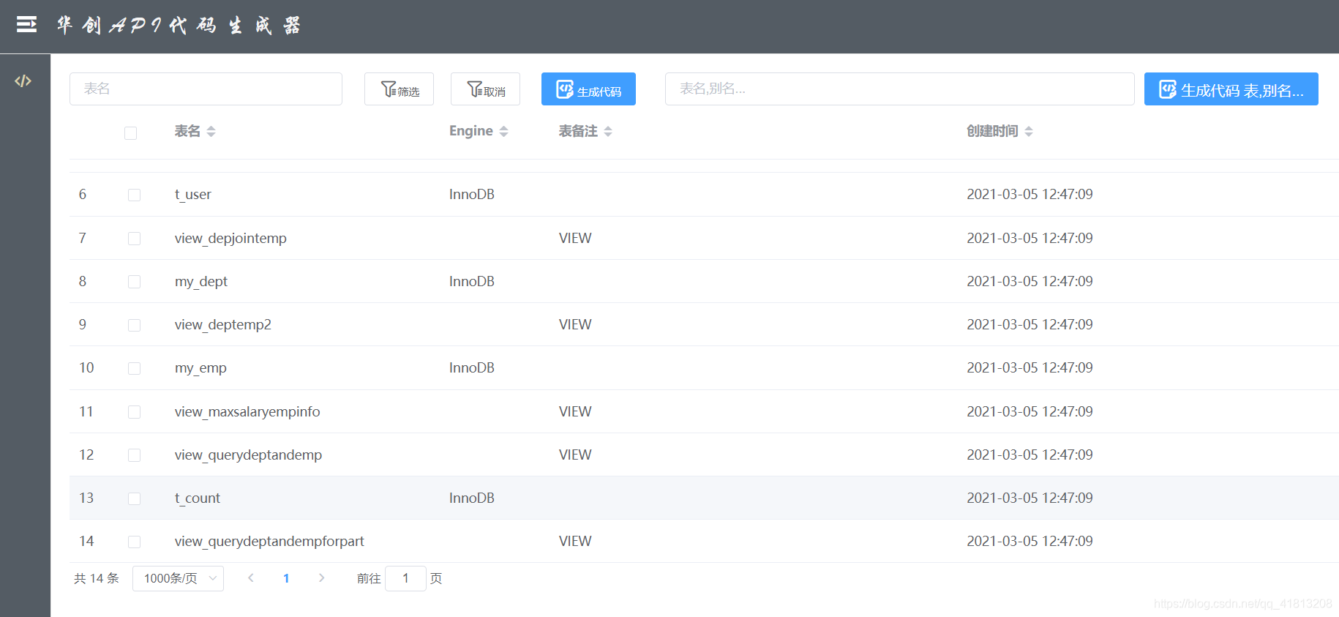Click VIEW remark in view_depjointemp row
This screenshot has height=617, width=1339.
[x=575, y=238]
